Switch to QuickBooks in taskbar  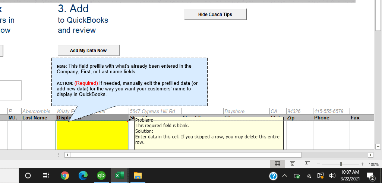coord(101,176)
